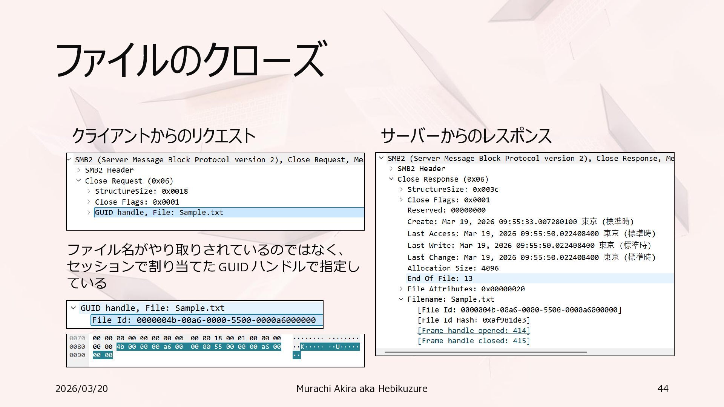Collapse the Filename: Sample.txt node
Screen dimensions: 724x407
(x=401, y=299)
